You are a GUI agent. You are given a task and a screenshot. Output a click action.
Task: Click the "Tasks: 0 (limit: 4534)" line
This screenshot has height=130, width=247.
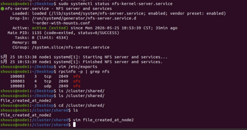pyautogui.click(x=42, y=38)
